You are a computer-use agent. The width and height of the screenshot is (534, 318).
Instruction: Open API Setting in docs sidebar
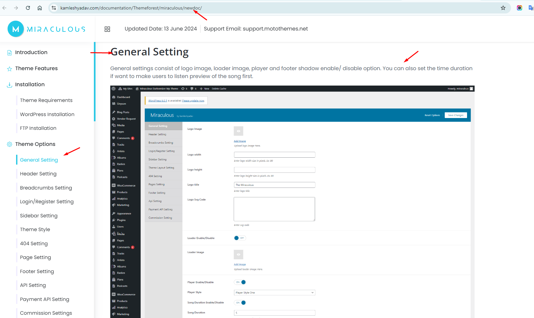[x=33, y=285]
